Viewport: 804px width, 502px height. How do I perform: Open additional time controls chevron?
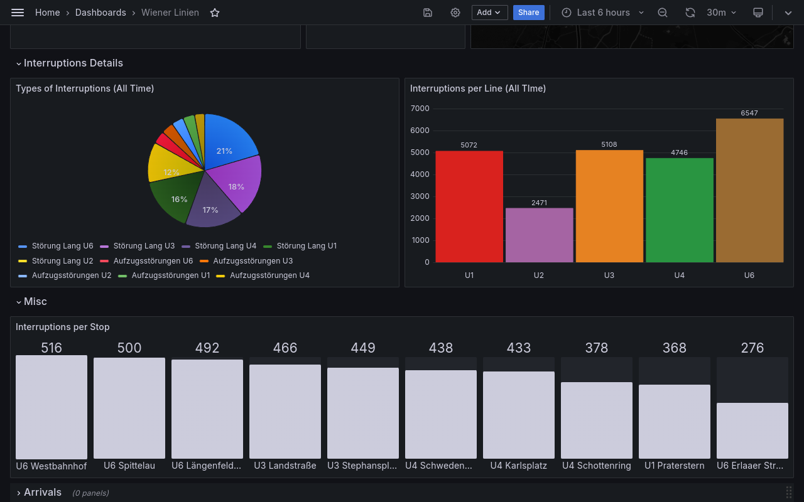[x=788, y=12]
